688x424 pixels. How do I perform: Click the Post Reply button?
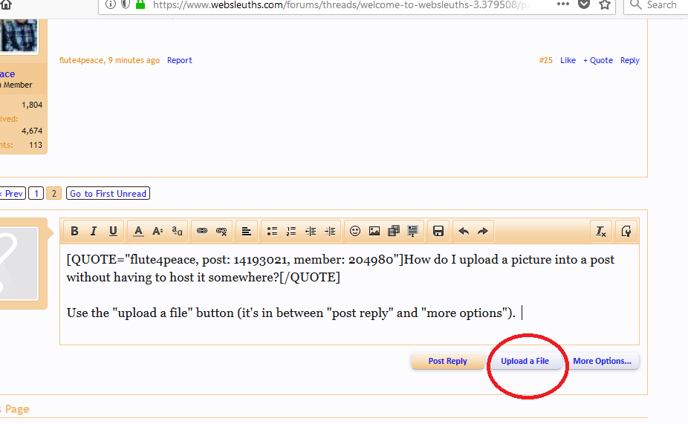click(447, 362)
